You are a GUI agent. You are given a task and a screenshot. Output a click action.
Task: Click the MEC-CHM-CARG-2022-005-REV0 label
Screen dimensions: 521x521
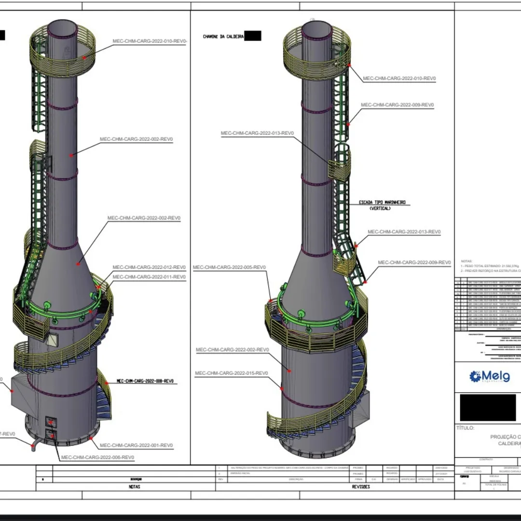coord(229,267)
